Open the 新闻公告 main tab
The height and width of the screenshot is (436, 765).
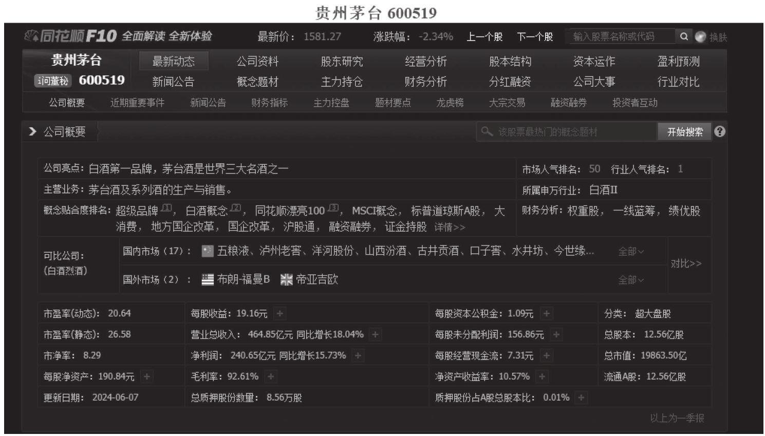[x=174, y=82]
